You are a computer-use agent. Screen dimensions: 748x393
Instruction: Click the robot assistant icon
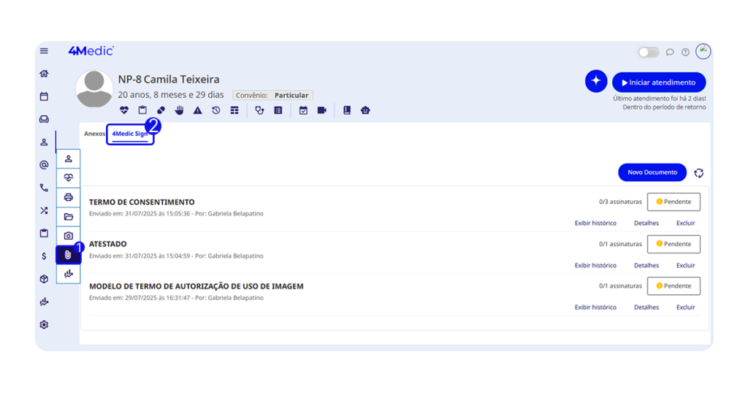click(365, 110)
